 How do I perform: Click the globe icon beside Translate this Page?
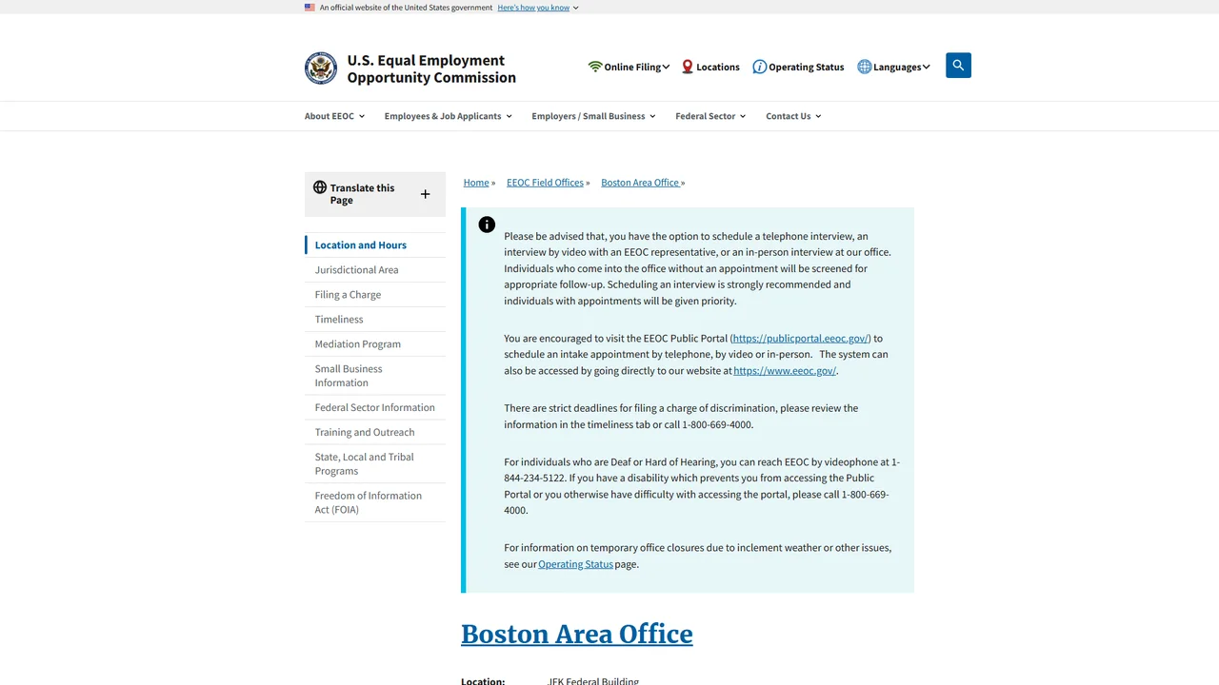(320, 187)
